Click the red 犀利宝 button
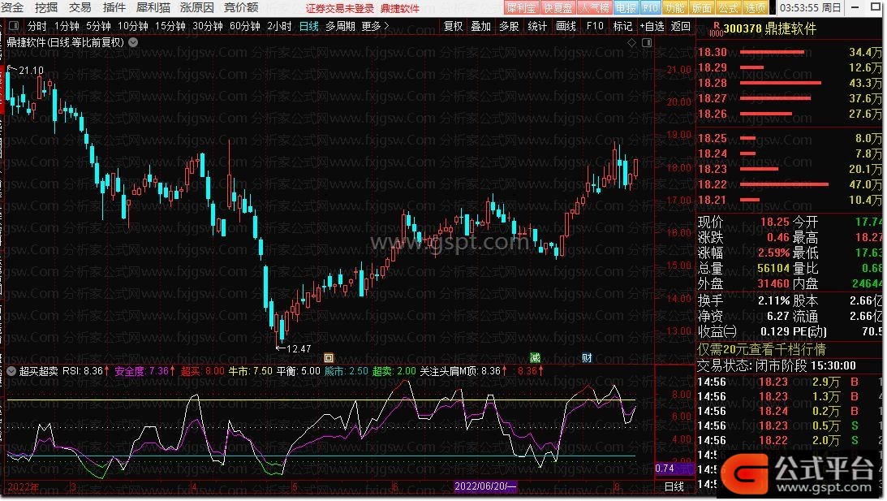Viewport: 887px width, 501px height. pos(521,8)
